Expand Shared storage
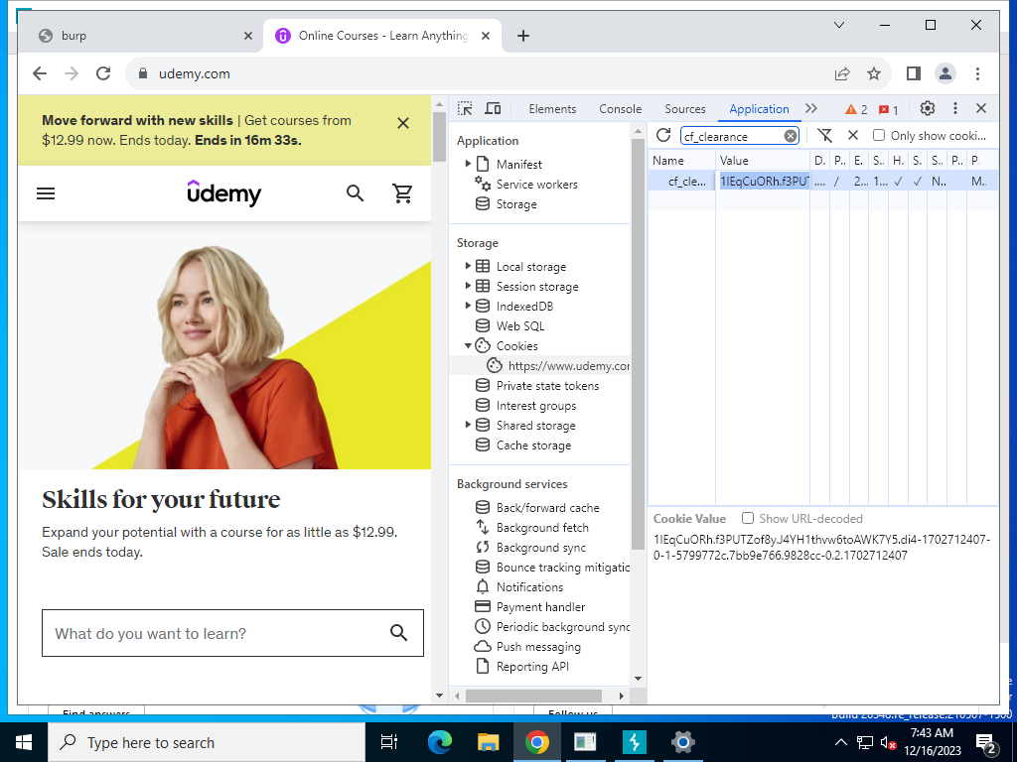This screenshot has height=762, width=1017. point(468,425)
